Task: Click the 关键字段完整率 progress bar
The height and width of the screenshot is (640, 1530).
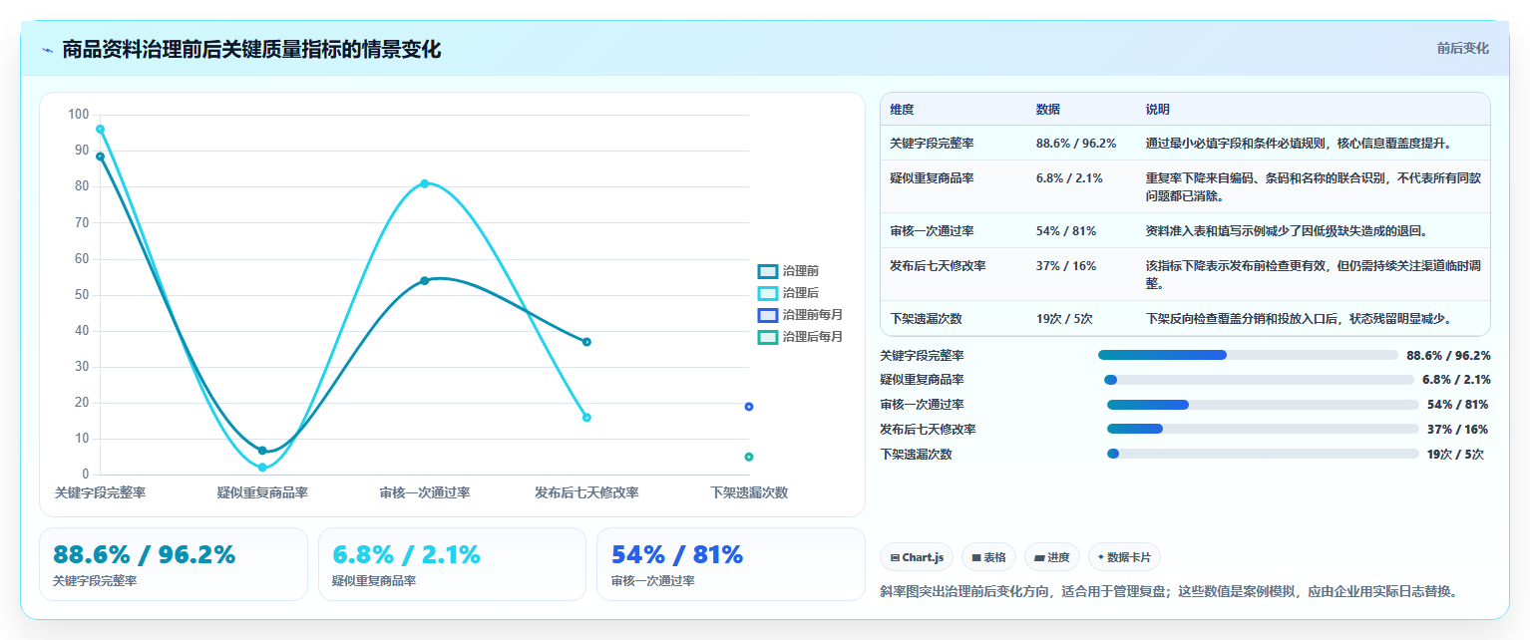Action: point(1248,355)
